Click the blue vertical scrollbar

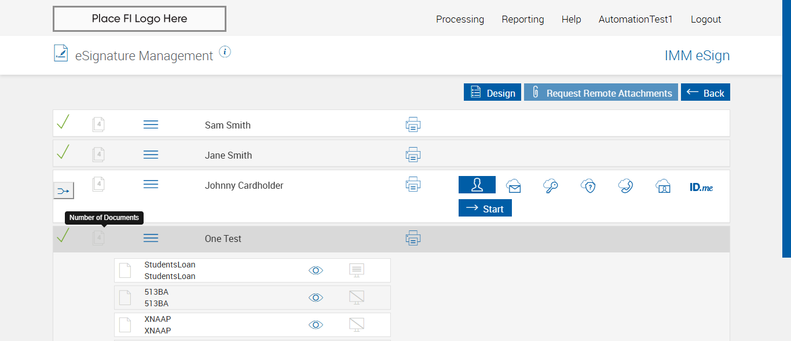(x=786, y=127)
